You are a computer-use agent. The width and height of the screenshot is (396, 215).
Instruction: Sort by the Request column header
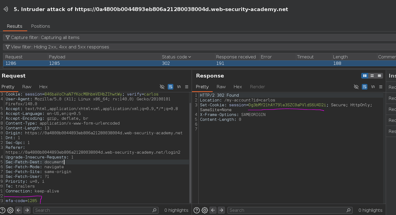click(26, 57)
